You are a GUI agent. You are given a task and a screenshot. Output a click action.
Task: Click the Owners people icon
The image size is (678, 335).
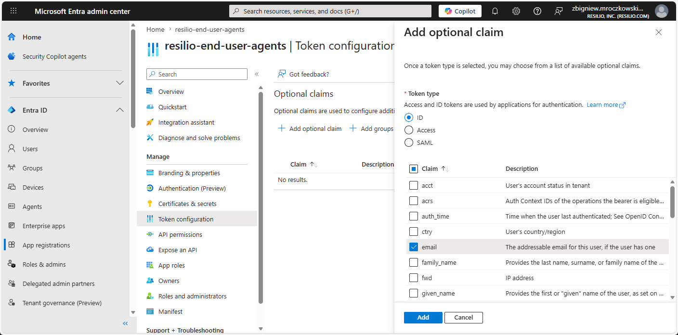150,281
